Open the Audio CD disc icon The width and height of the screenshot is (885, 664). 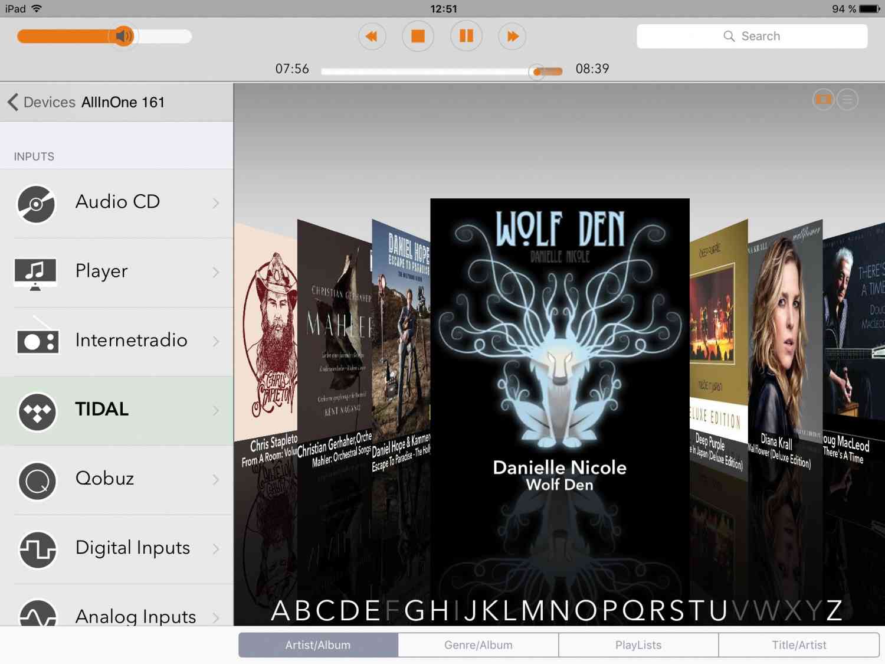(37, 204)
